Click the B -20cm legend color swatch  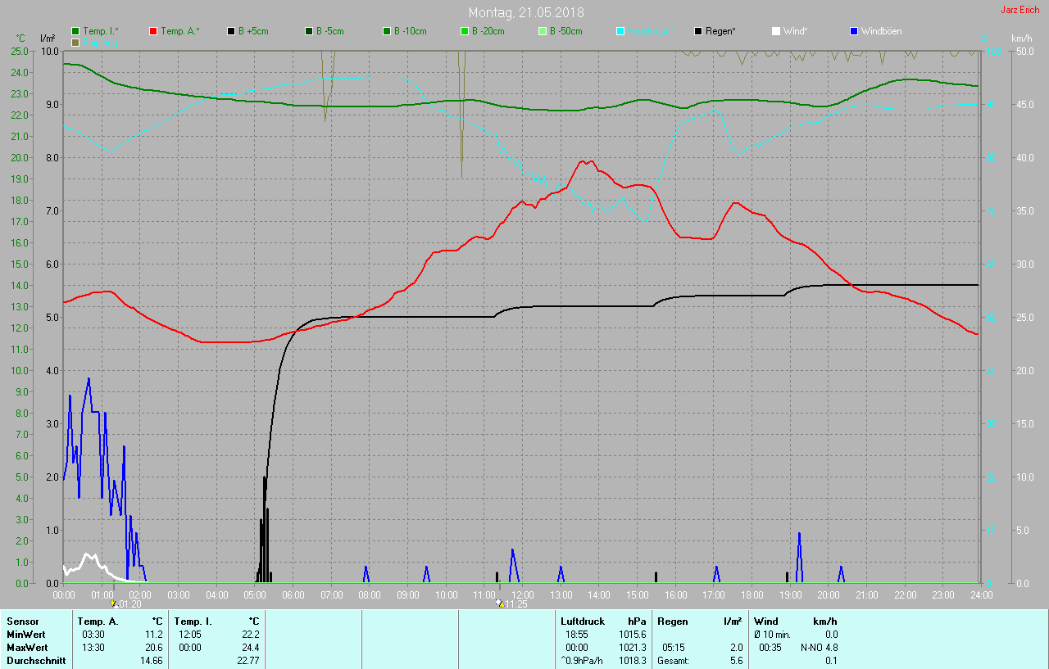tap(465, 31)
